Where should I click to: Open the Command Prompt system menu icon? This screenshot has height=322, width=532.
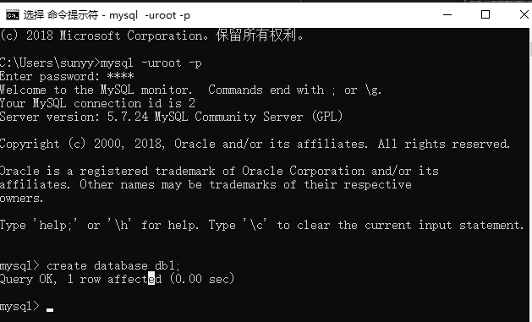[13, 15]
